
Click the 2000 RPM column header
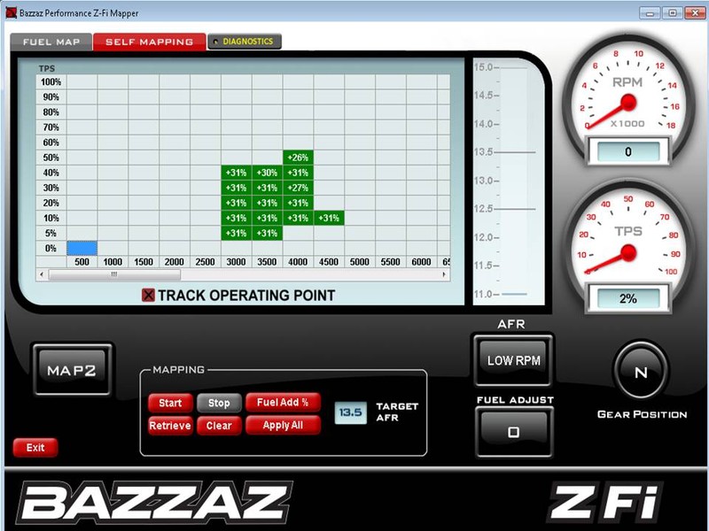click(174, 262)
